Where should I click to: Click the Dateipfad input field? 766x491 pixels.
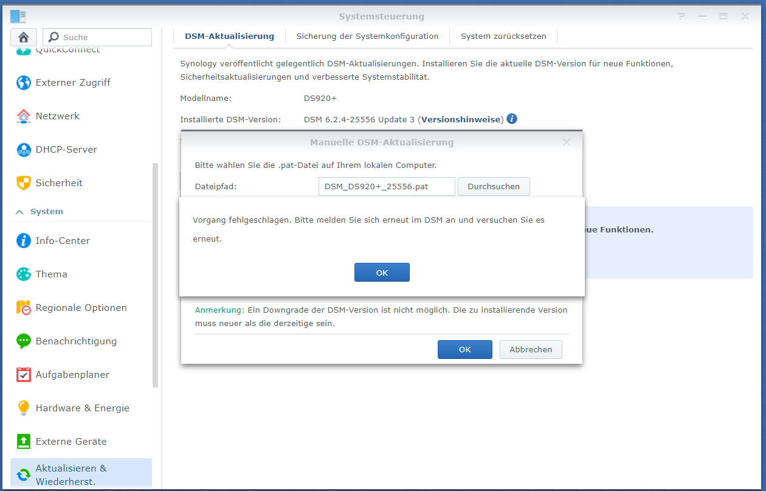click(x=387, y=187)
